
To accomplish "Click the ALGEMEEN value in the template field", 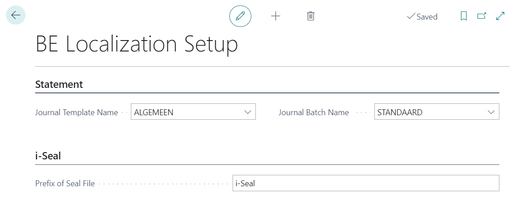I will [x=154, y=112].
